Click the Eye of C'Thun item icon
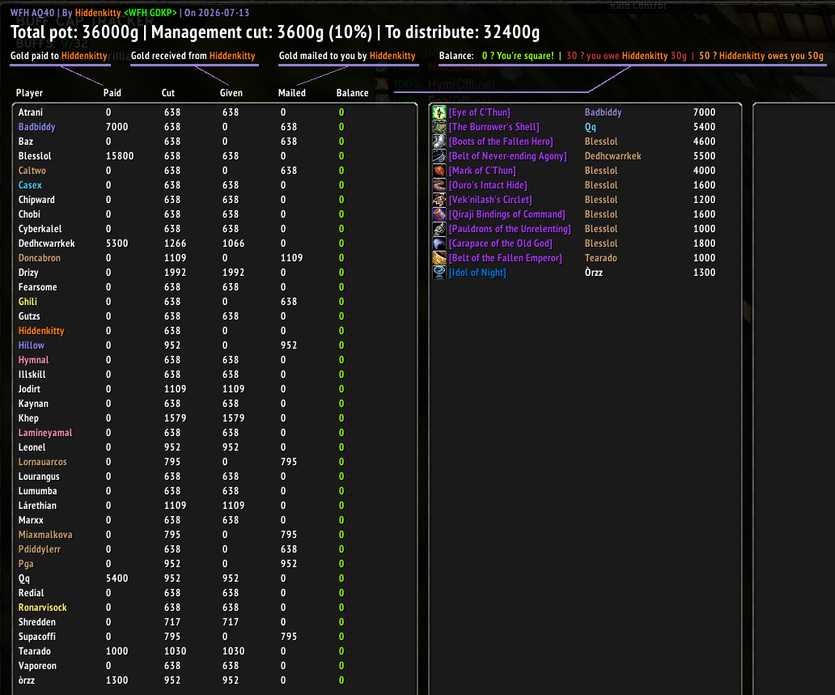The height and width of the screenshot is (695, 835). tap(439, 112)
